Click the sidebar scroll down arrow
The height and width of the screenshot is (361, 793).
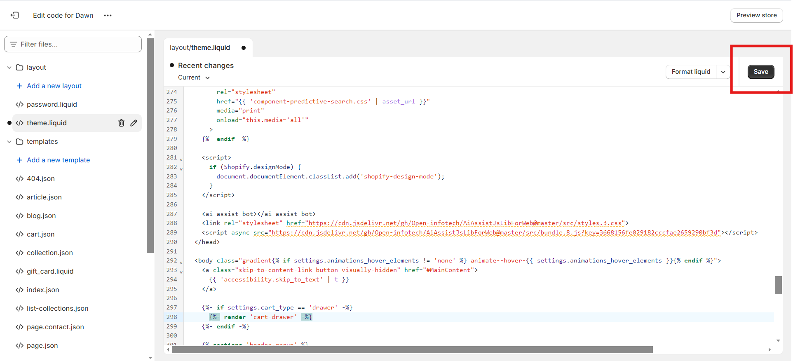(x=150, y=358)
